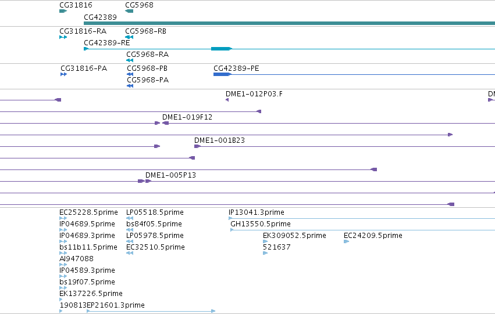Click the CG42389-PE protein feature block

[222, 74]
